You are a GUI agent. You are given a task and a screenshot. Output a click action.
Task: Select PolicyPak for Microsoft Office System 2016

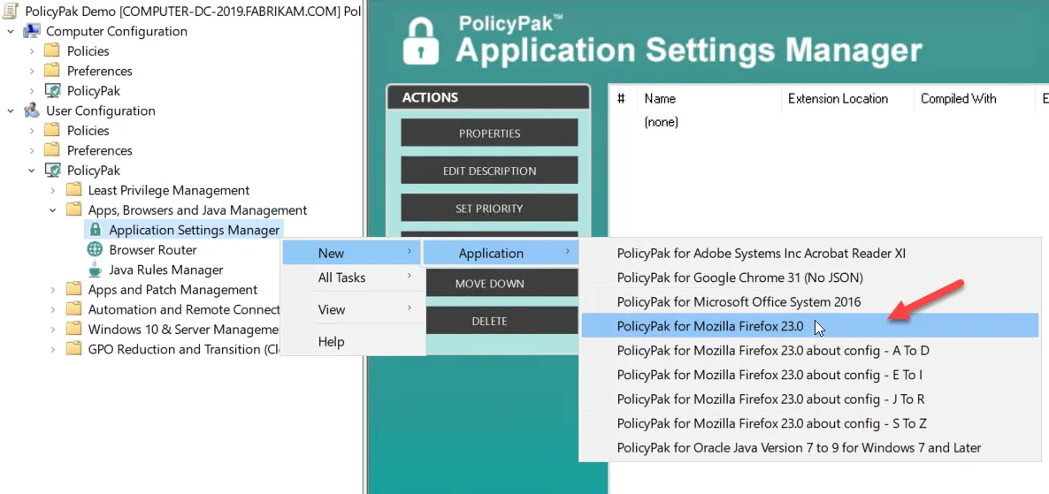(809, 301)
